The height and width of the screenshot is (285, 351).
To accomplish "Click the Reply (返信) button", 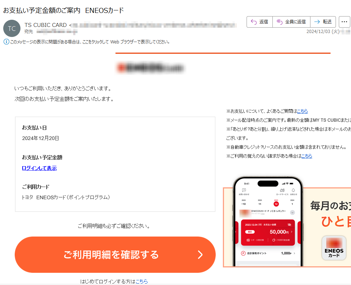I will [260, 22].
